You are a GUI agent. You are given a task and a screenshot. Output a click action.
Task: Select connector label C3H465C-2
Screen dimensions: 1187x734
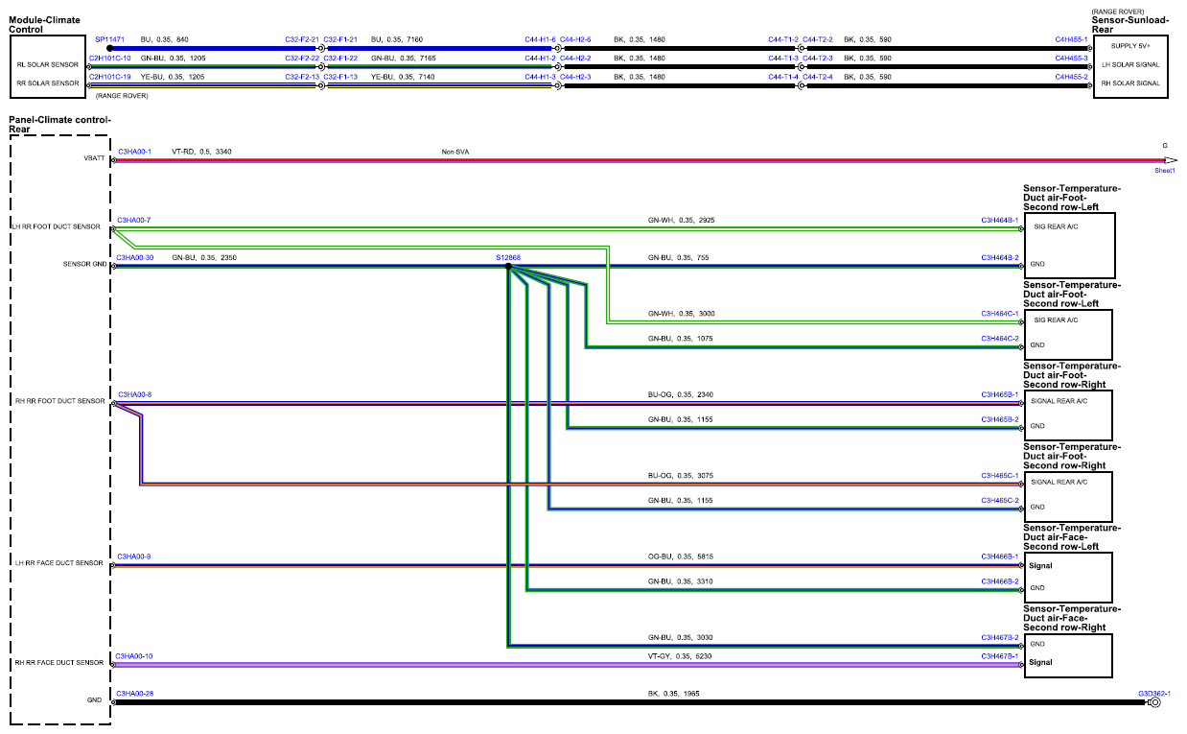click(999, 501)
